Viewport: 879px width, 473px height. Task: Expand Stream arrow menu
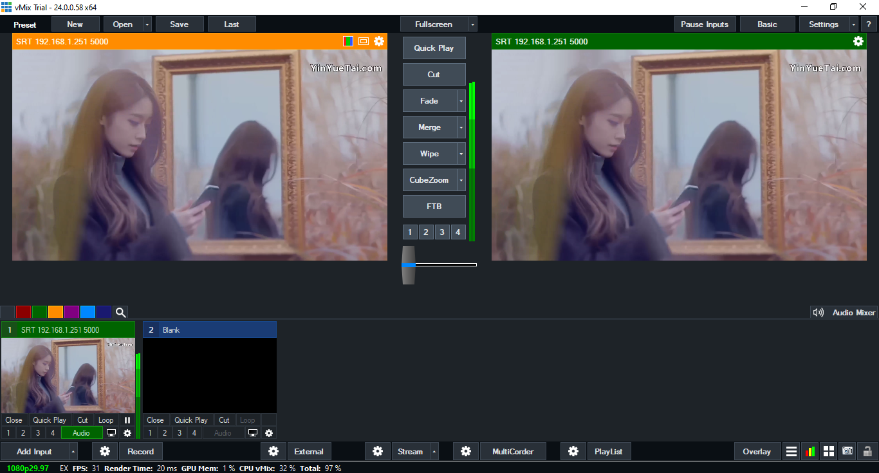(434, 451)
